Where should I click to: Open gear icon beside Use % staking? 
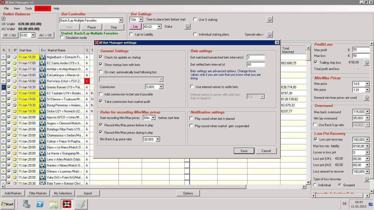[x=270, y=19]
